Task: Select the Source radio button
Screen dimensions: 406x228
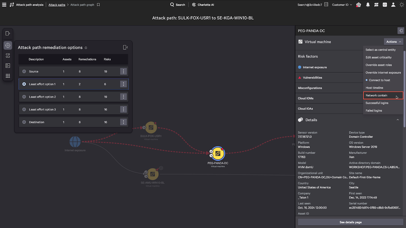Action: pos(24,71)
